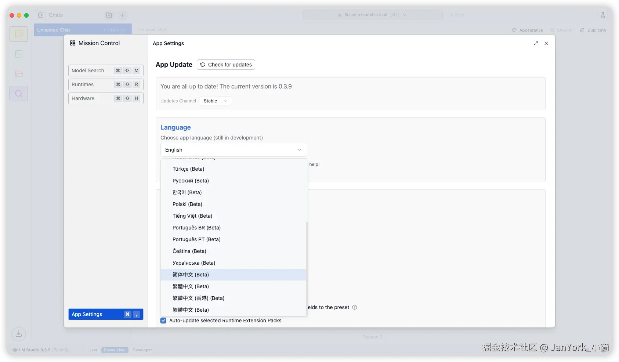Image resolution: width=619 pixels, height=362 pixels.
Task: Toggle Auto-update selected Runtime Extension Packs checkbox
Action: coord(163,321)
